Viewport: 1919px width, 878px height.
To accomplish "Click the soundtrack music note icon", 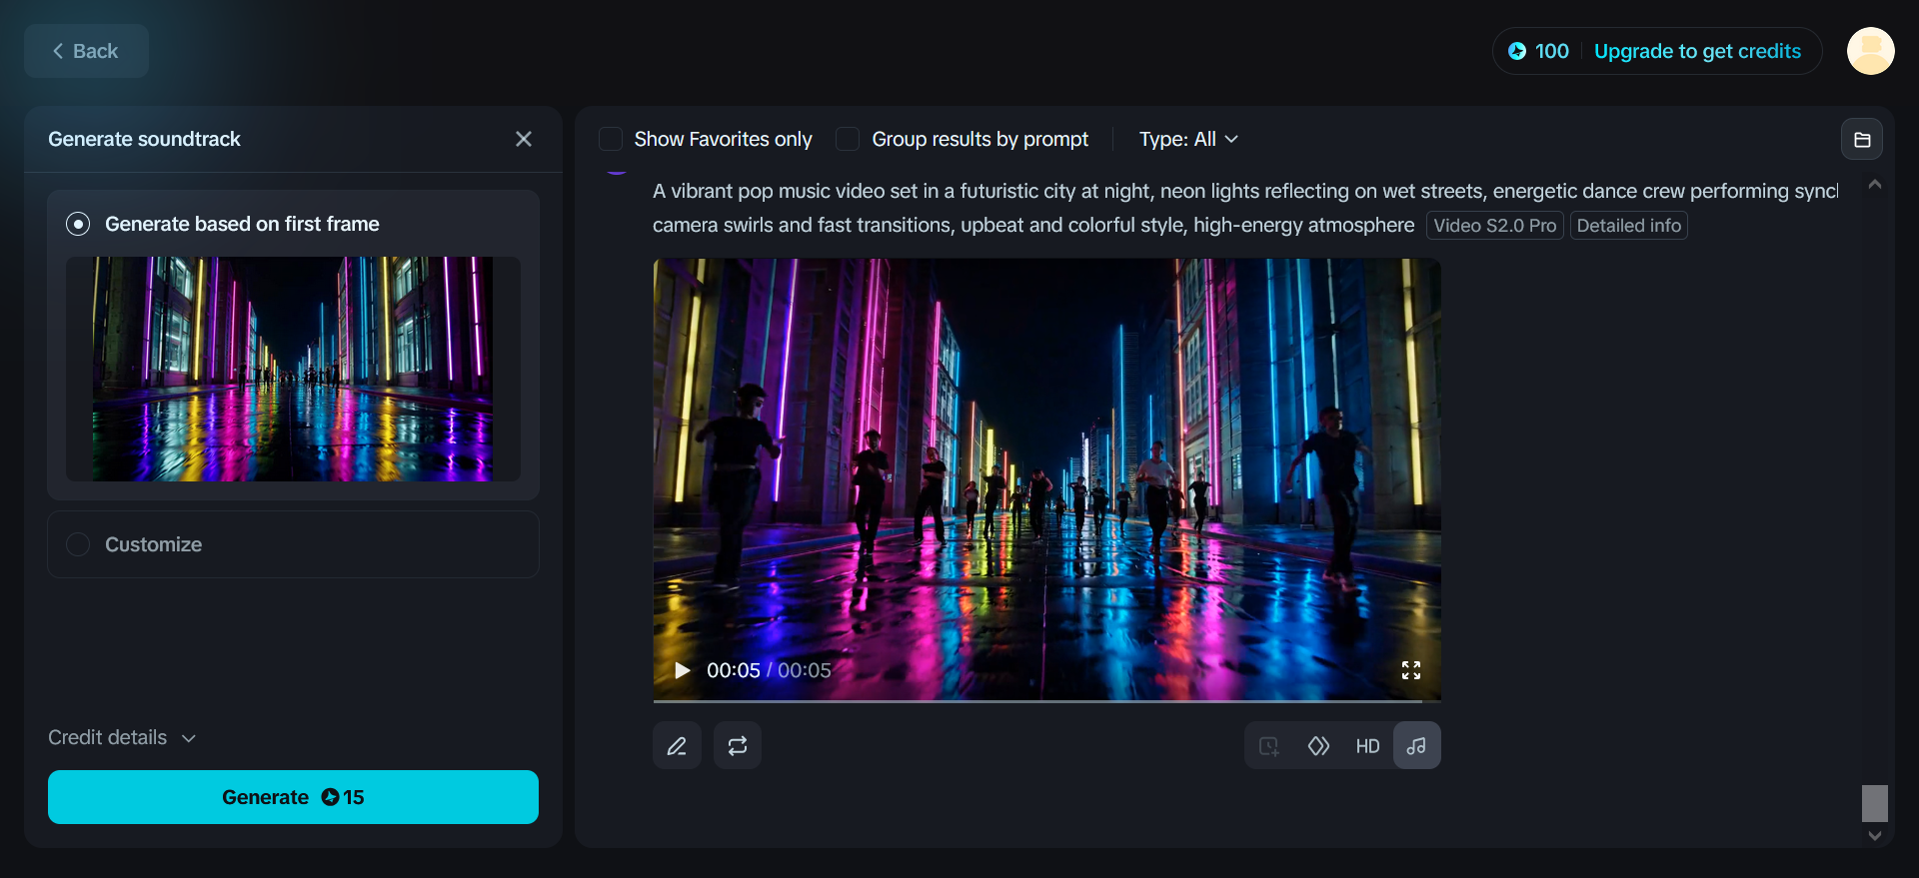I will [1416, 746].
